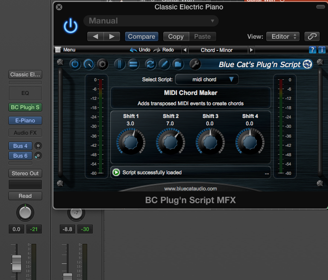Screen dimensions: 328x280
Task: Open the scripts folder icon
Action: point(178,64)
